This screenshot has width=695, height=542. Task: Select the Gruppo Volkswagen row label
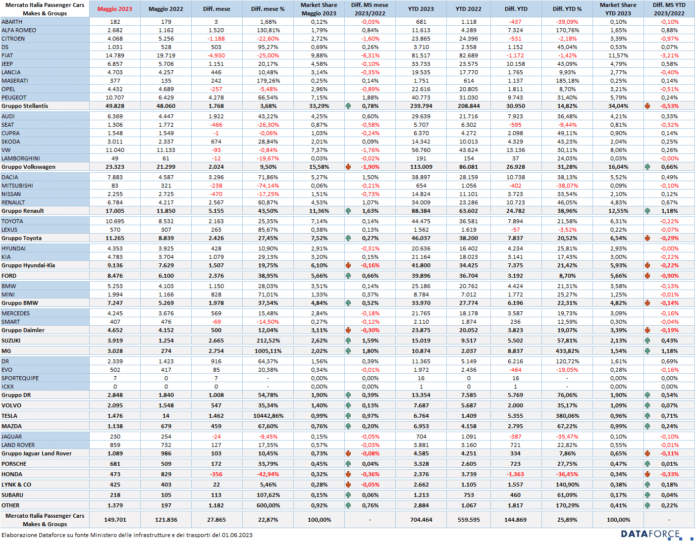[28, 167]
